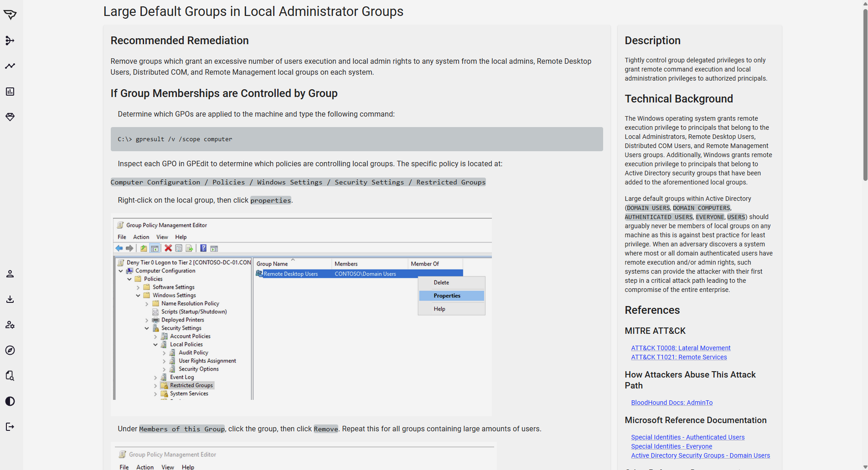Click the scrollbar down arrow
Viewport: 868px width, 470px height.
coord(865,466)
